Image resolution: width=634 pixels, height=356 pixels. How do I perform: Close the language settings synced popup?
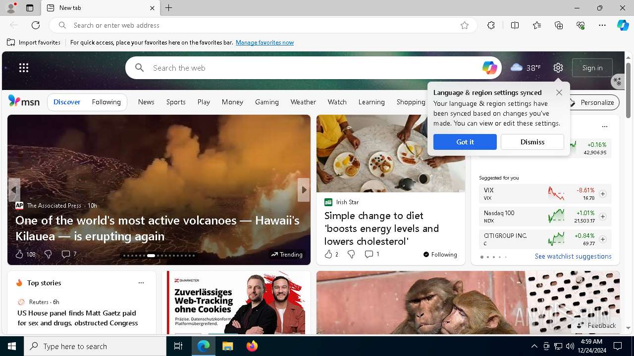pyautogui.click(x=559, y=92)
